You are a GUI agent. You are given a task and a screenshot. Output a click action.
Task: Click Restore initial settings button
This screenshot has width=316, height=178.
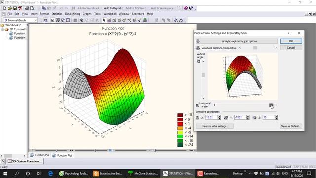coord(214,126)
